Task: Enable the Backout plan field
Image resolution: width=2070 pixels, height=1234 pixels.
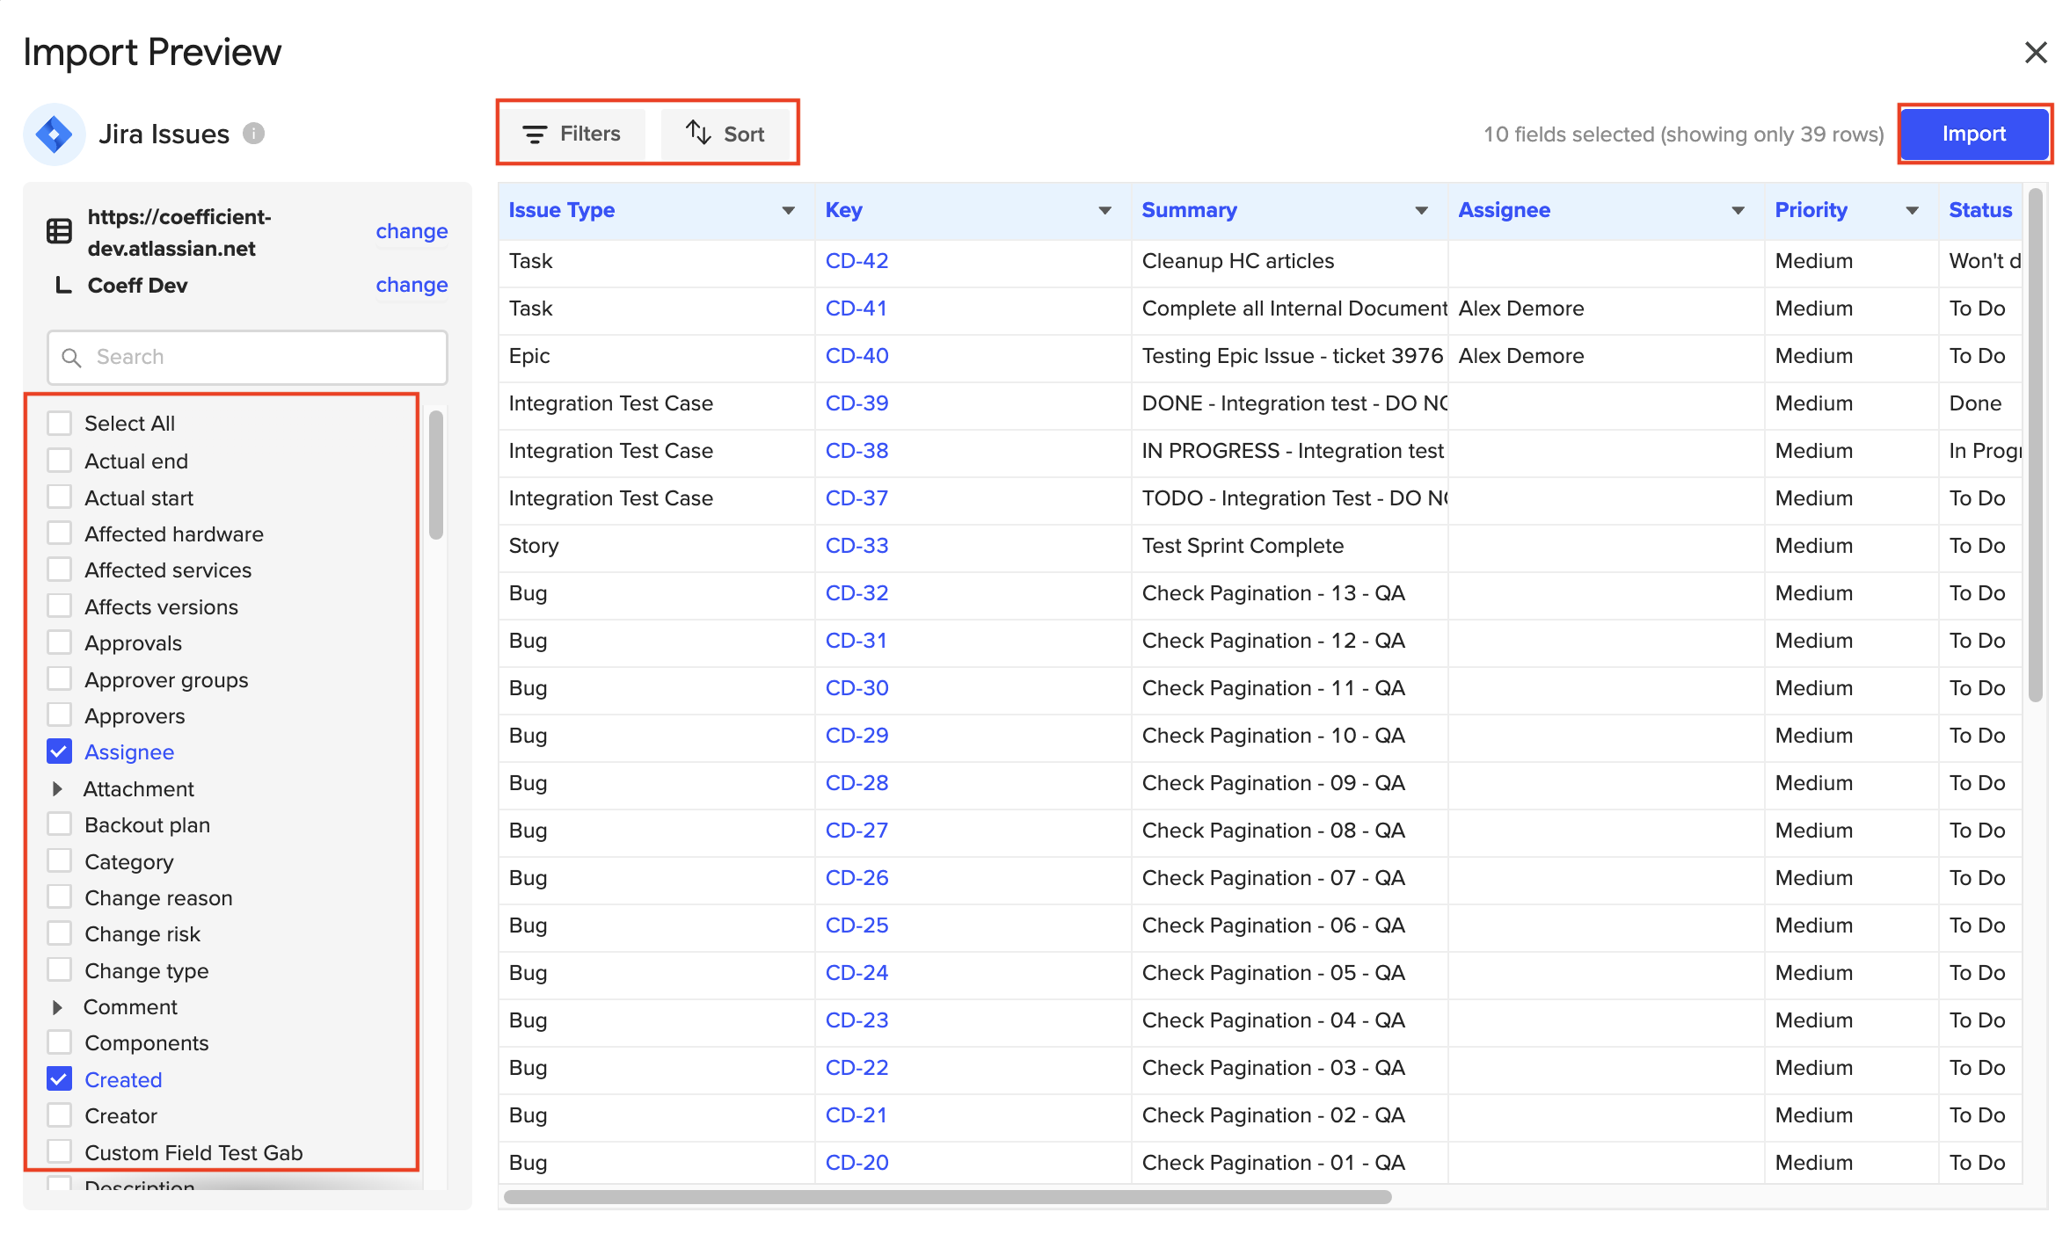Action: point(59,824)
